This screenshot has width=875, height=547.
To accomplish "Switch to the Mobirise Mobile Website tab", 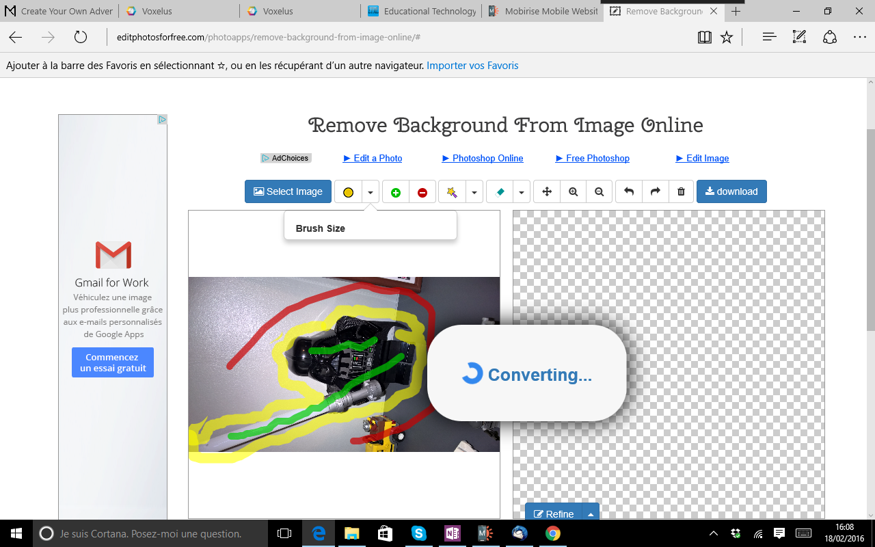I will [542, 11].
